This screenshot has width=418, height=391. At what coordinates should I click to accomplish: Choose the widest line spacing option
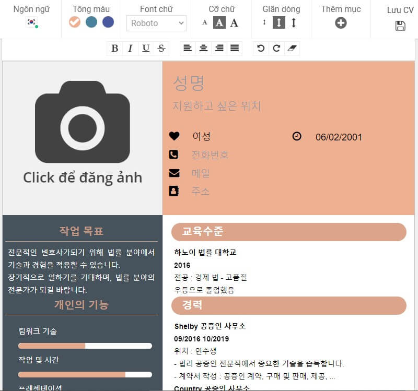[294, 22]
